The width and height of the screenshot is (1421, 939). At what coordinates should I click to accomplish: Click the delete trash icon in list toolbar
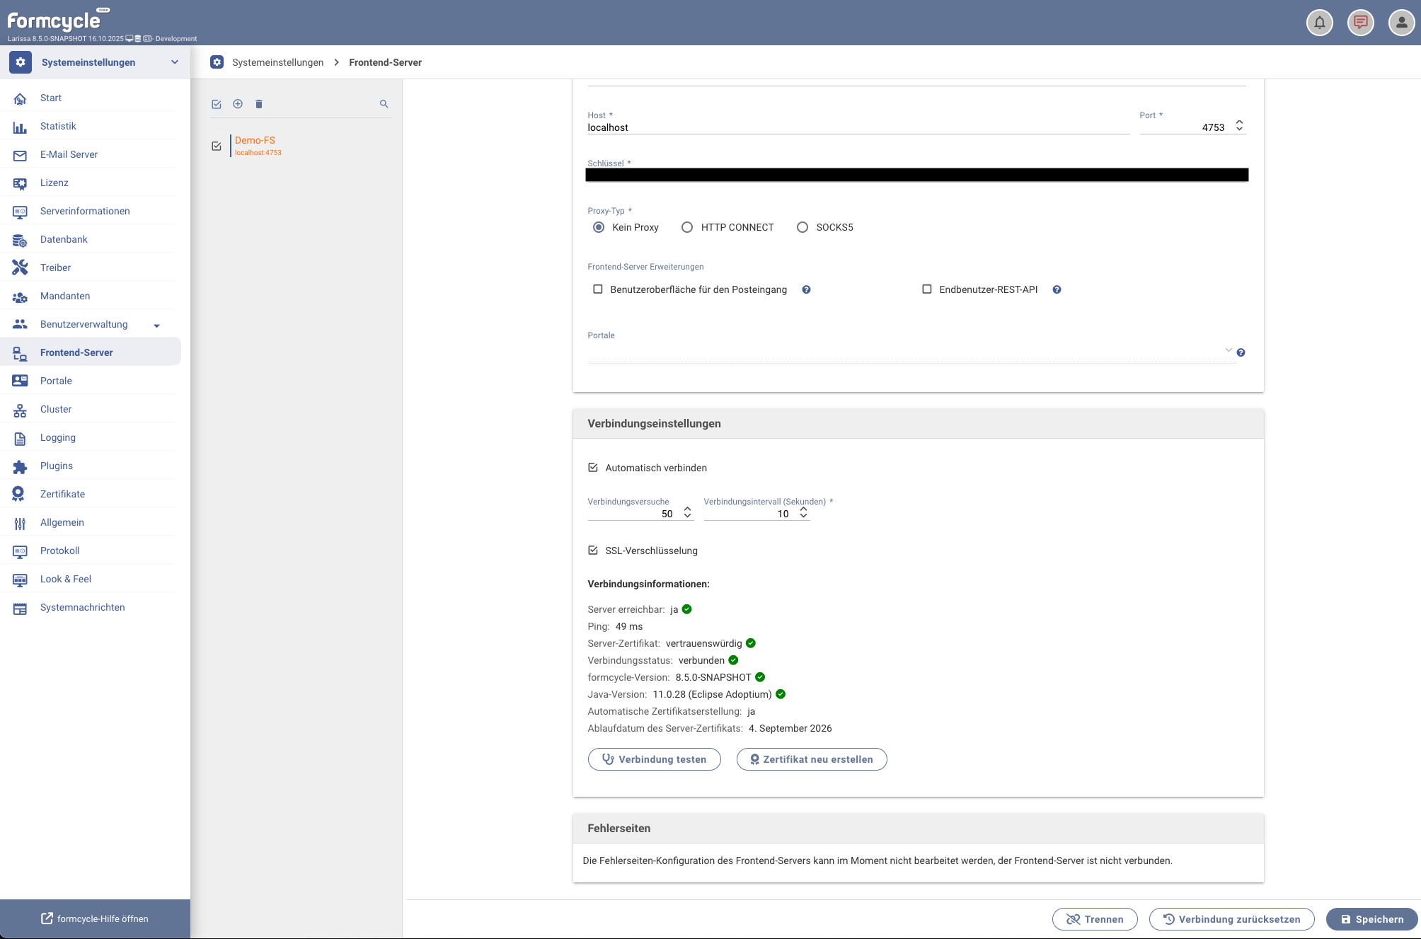tap(259, 104)
